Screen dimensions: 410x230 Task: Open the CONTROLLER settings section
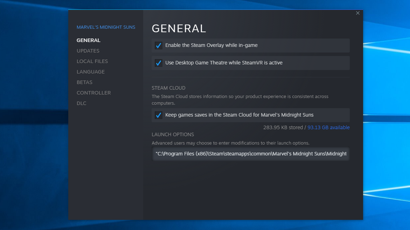coord(93,93)
